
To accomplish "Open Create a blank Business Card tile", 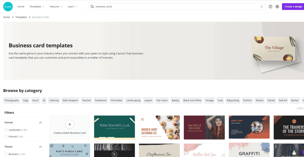I will [69, 127].
